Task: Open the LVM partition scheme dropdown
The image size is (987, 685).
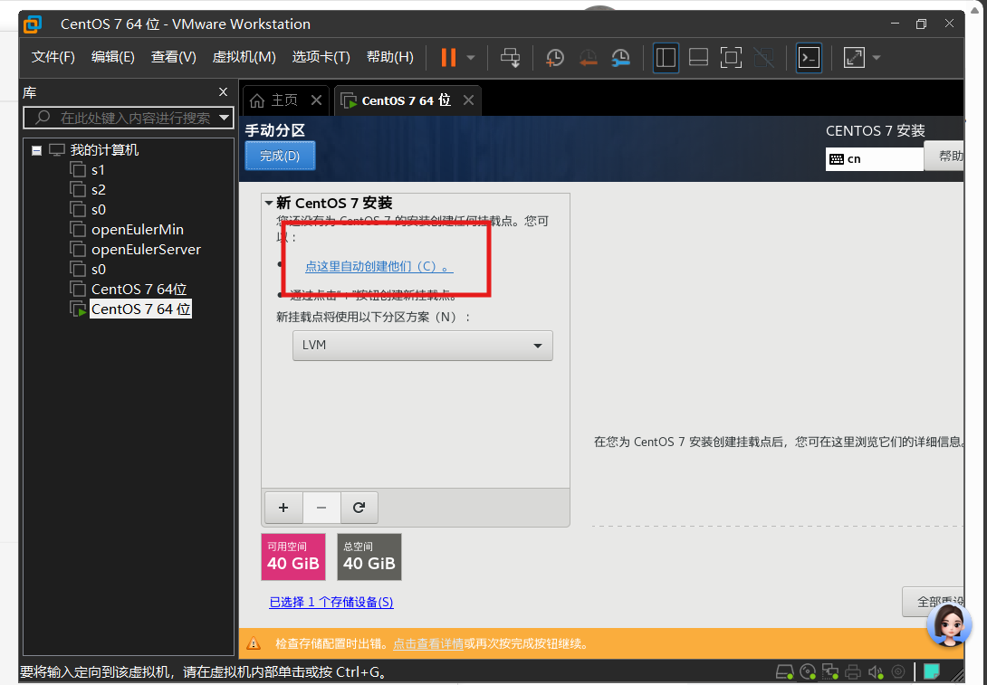Action: (422, 346)
